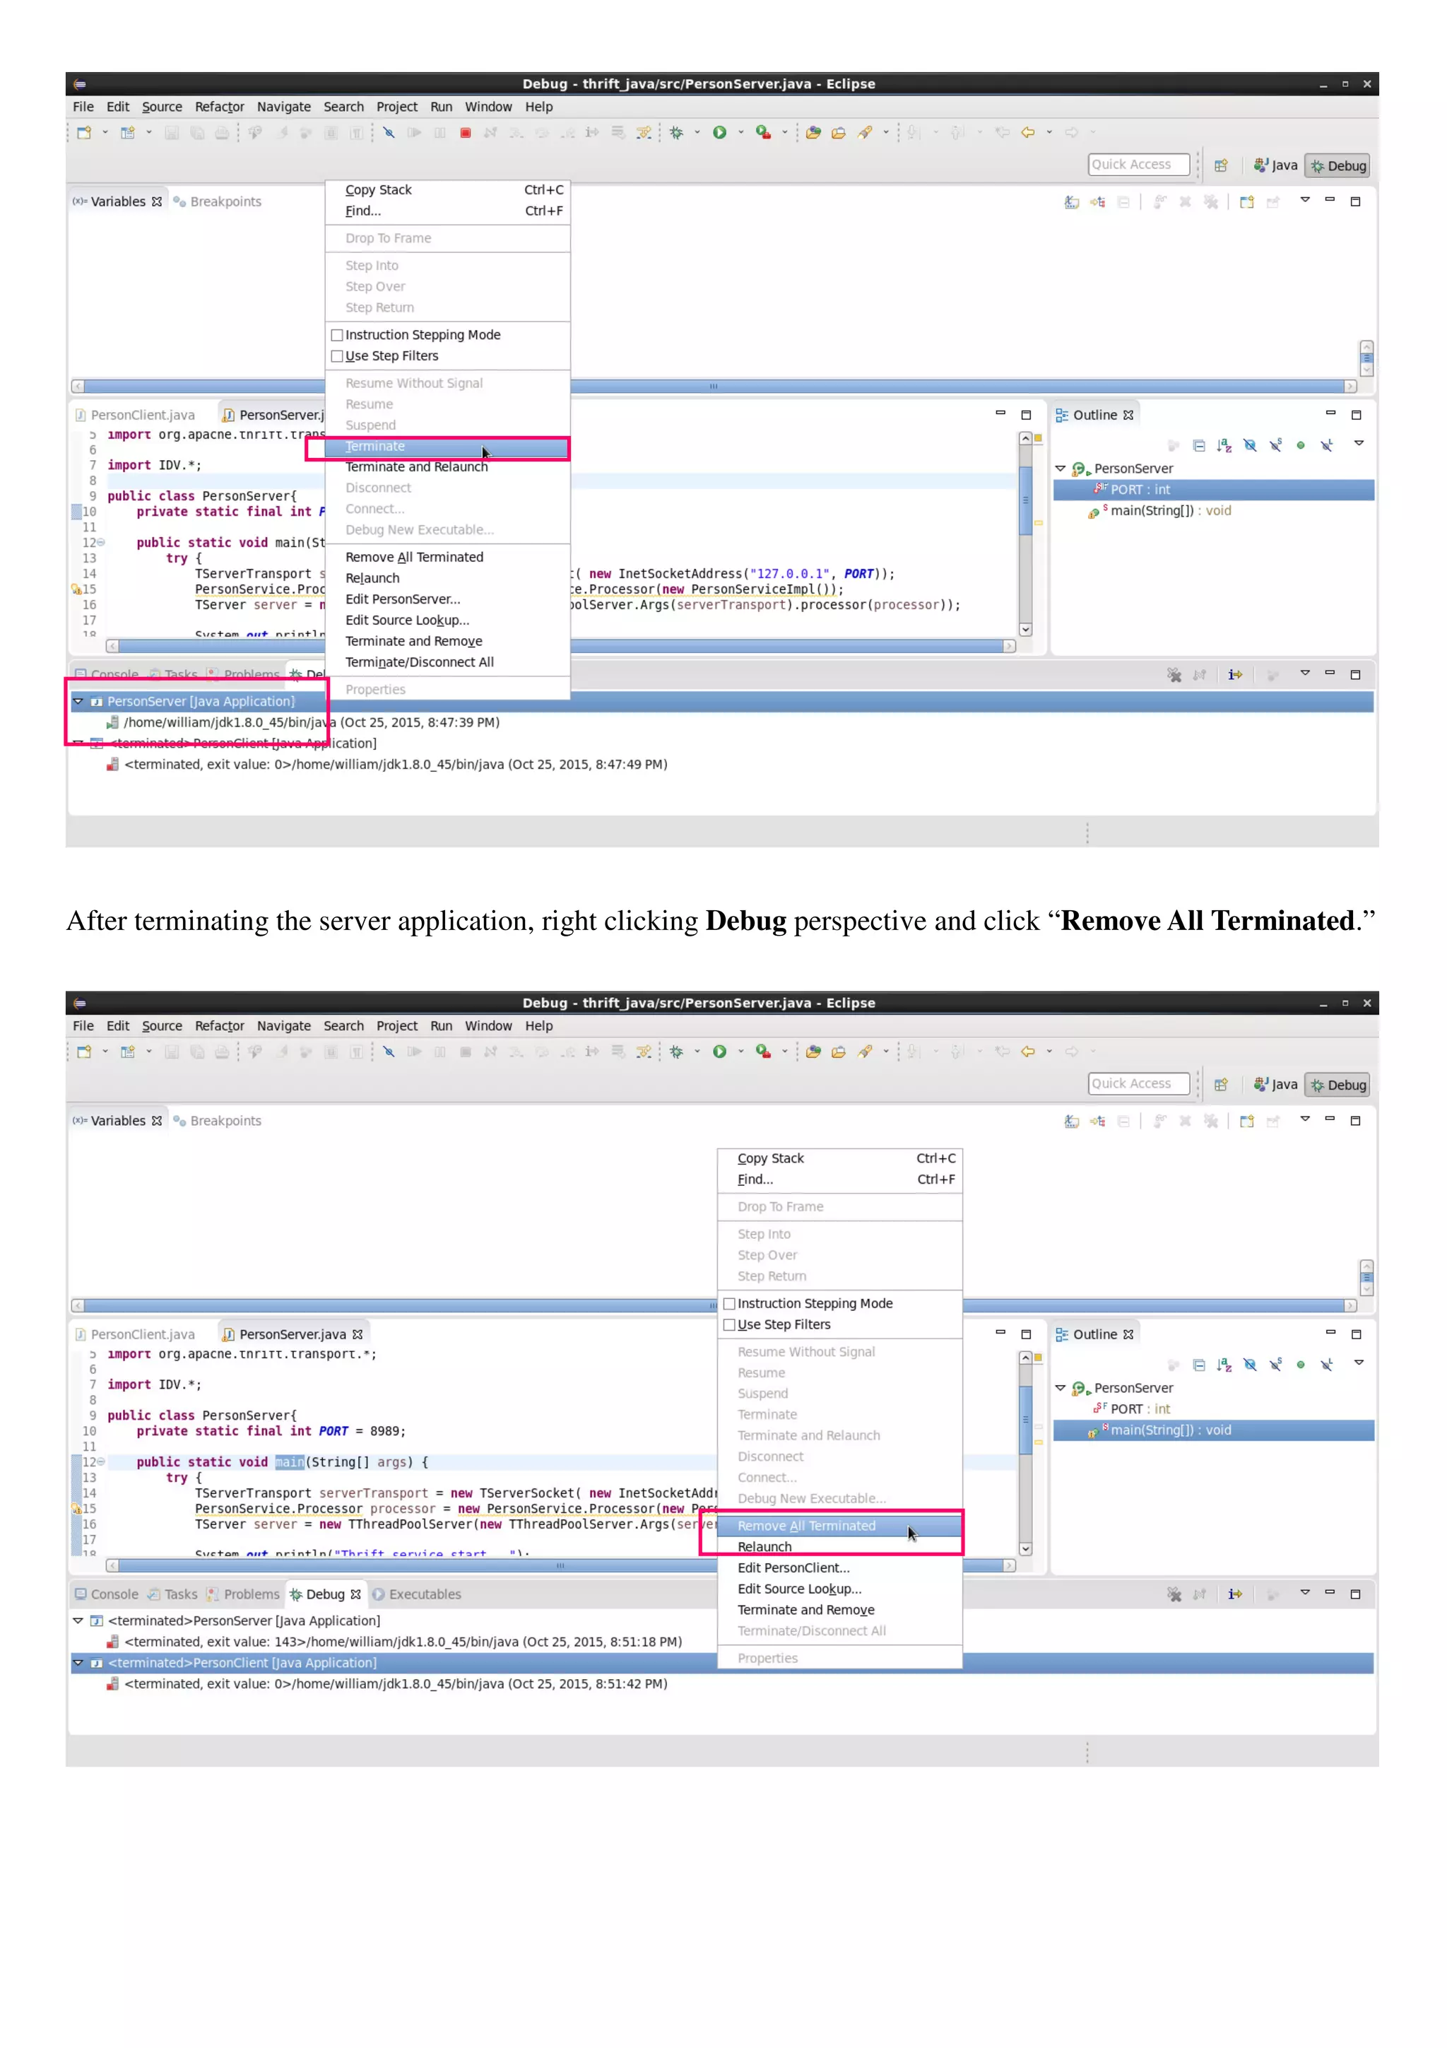Image resolution: width=1447 pixels, height=2048 pixels.
Task: Choose Relaunch in lower context menu
Action: 840,1548
